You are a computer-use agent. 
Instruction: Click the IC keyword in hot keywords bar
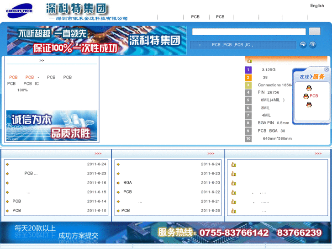tap(248, 45)
